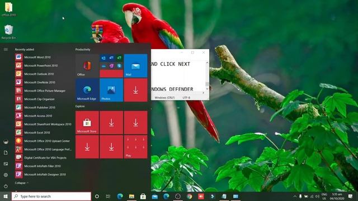The image size is (358, 201).
Task: Open Microsoft Word 2010 from Start list
Action: [44, 57]
